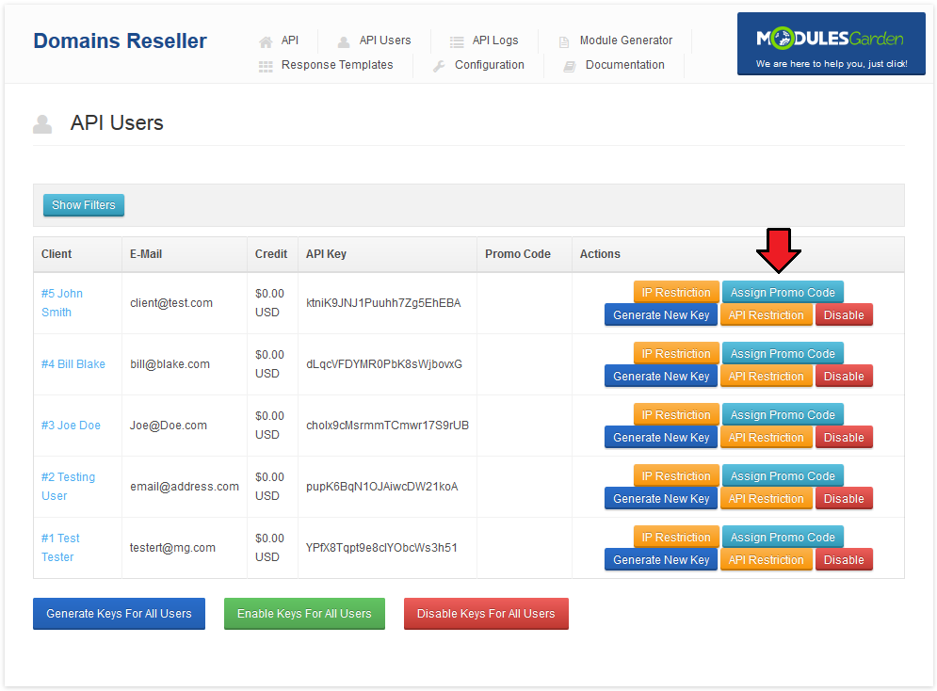Click the Domains Reseller title
The height and width of the screenshot is (691, 937).
click(x=121, y=41)
